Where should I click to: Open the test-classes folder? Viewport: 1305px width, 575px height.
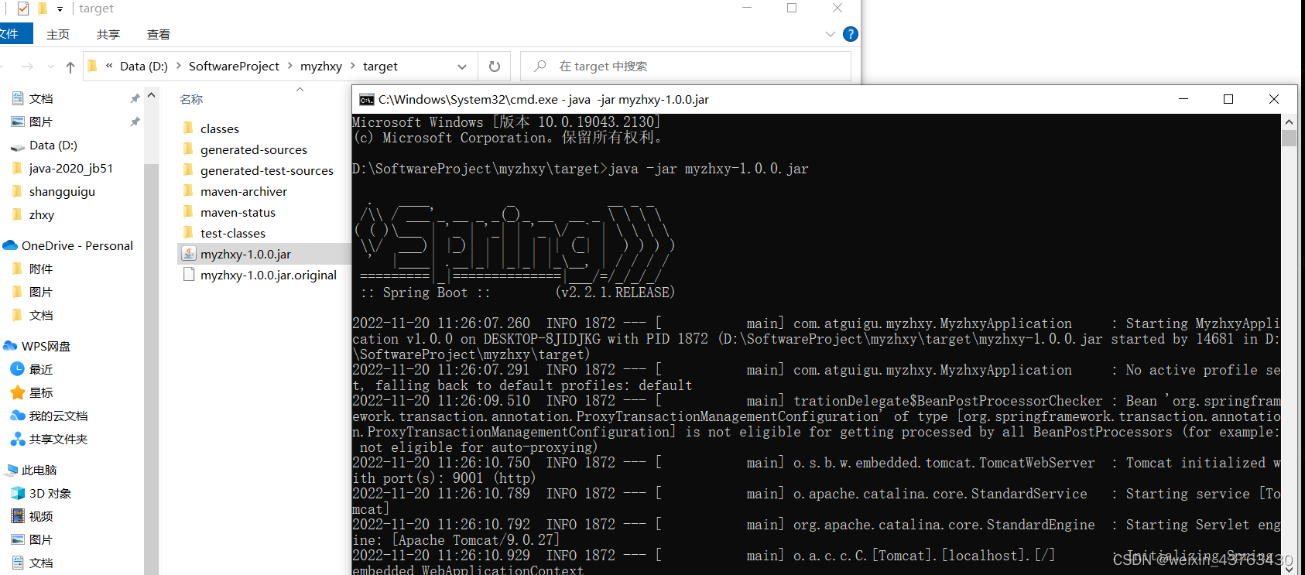232,233
